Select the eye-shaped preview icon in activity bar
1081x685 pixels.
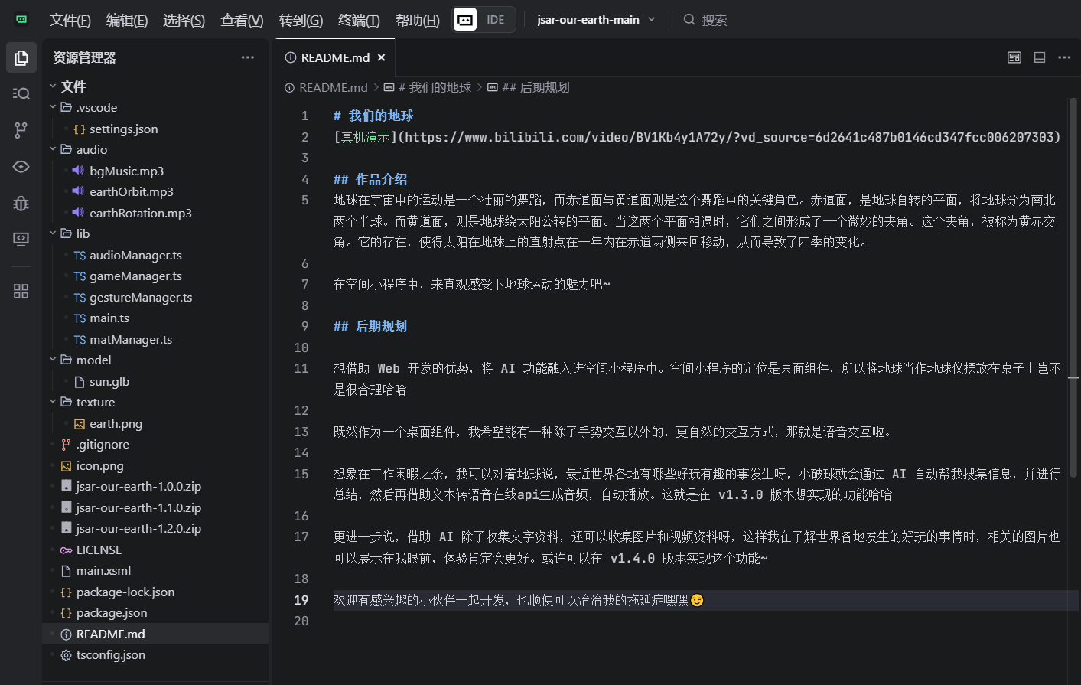[x=21, y=167]
